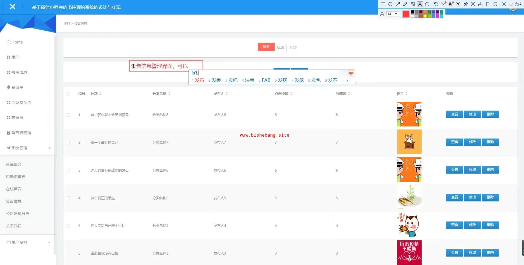Pick the yellow color swatch
524x265 pixels.
(x=425, y=16)
